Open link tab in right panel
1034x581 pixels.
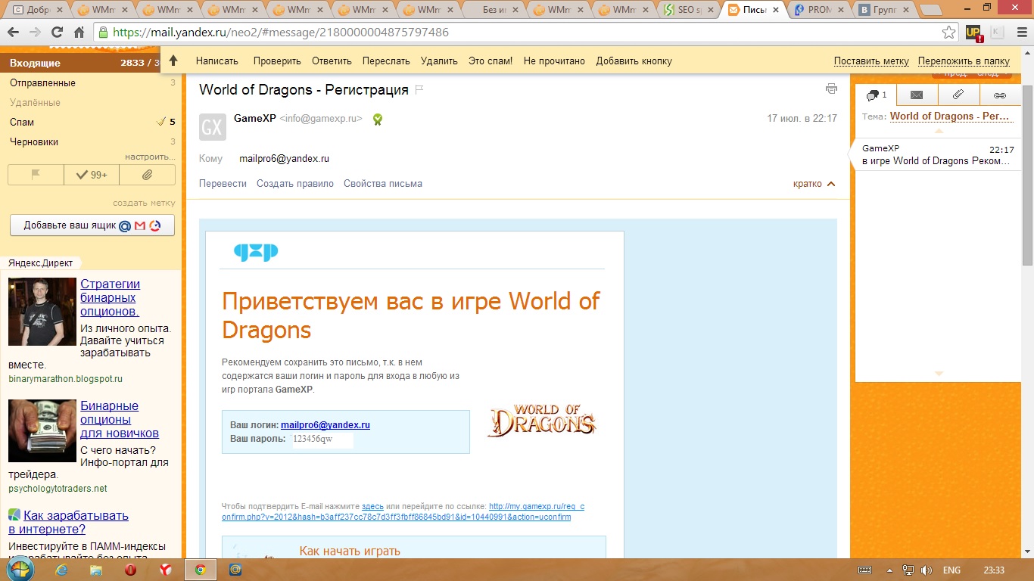click(x=1000, y=95)
